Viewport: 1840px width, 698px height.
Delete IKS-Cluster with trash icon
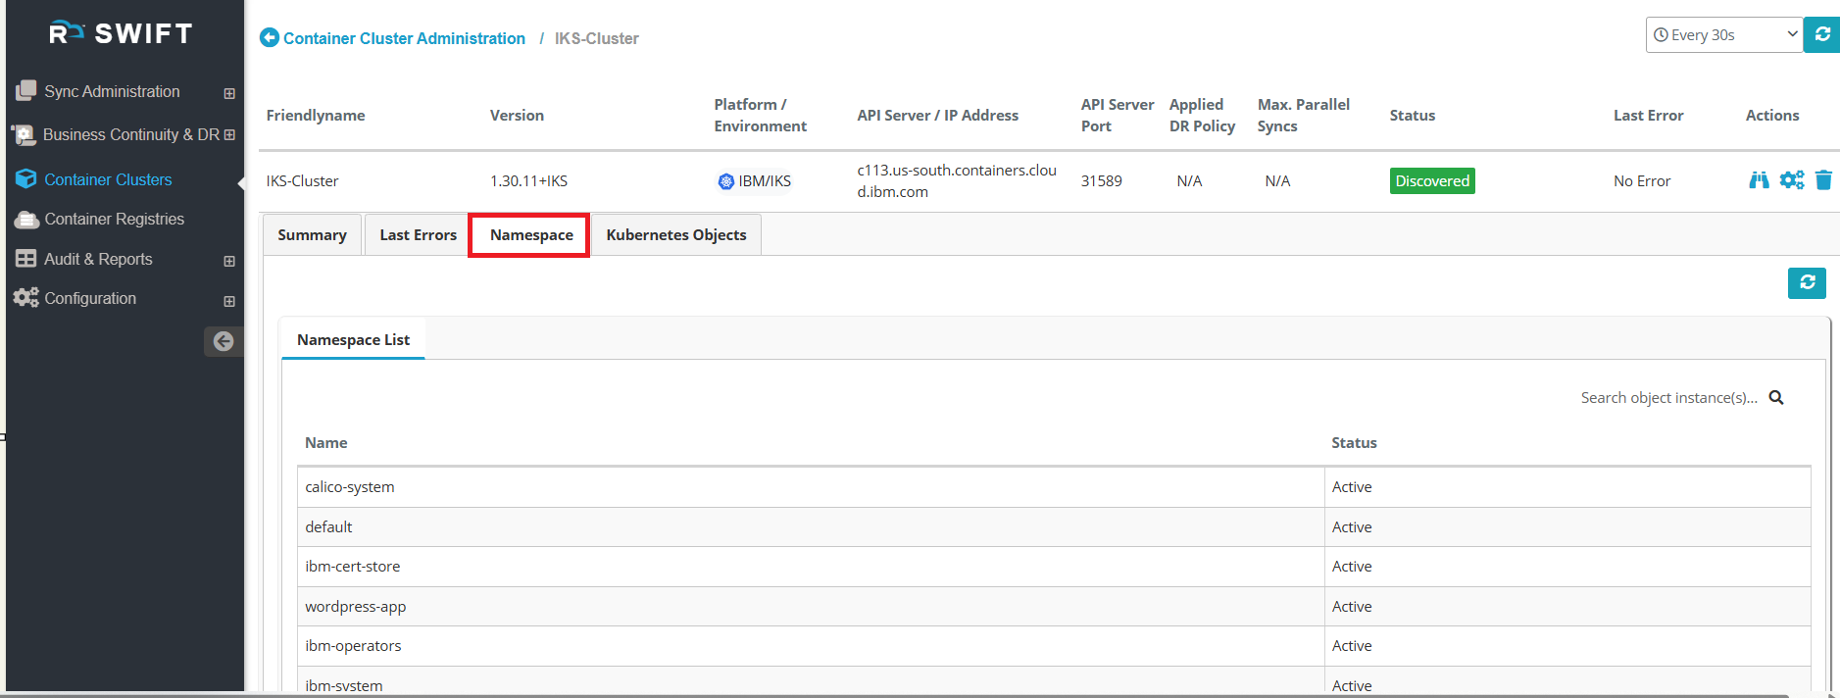1823,180
